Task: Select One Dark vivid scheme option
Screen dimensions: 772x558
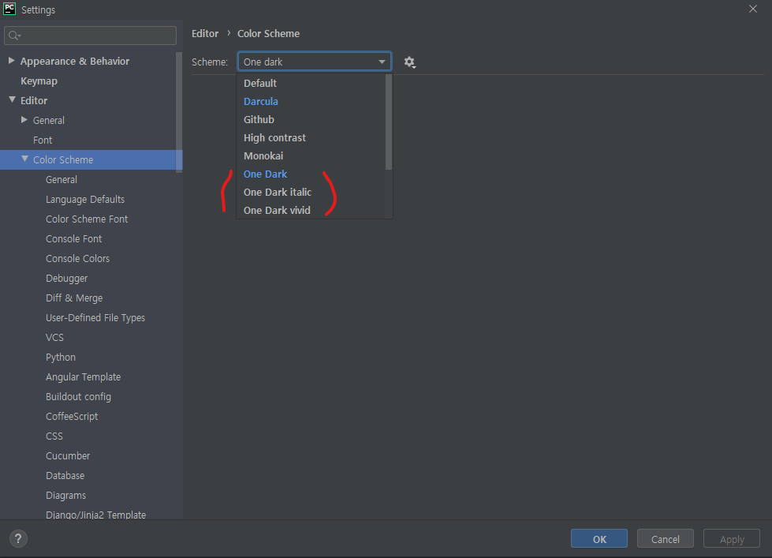Action: [311, 211]
